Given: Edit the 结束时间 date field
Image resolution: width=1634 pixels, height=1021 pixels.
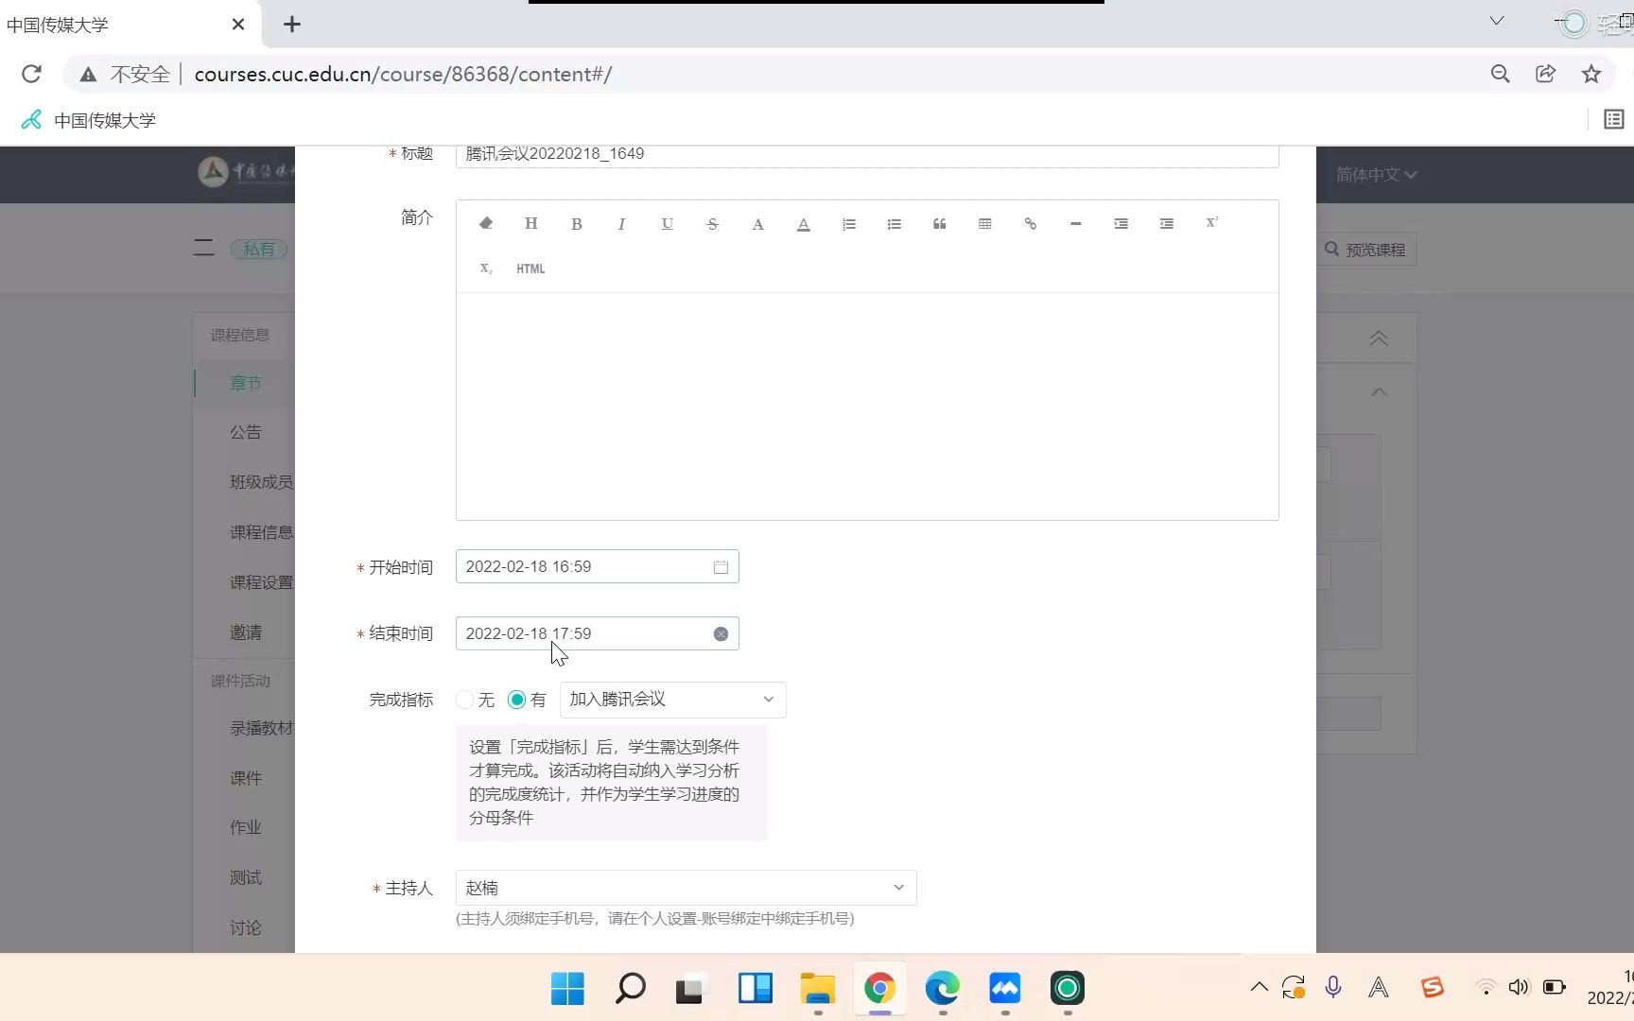Looking at the screenshot, I should point(597,633).
